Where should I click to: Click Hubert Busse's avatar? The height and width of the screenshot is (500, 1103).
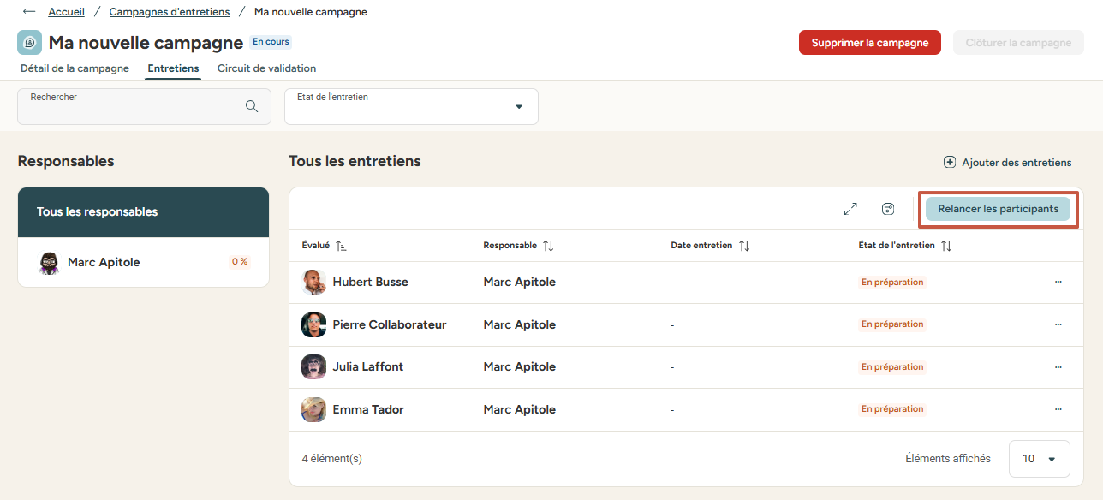[x=313, y=282]
